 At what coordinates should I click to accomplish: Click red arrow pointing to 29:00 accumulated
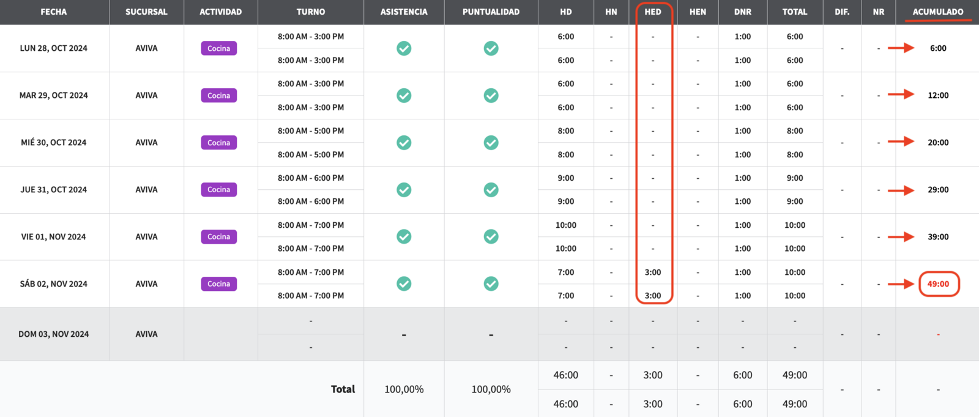click(901, 190)
